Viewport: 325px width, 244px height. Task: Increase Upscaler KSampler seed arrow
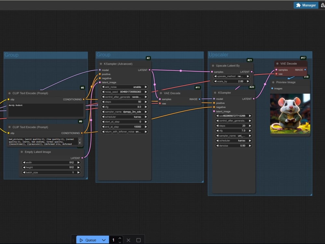(250, 116)
